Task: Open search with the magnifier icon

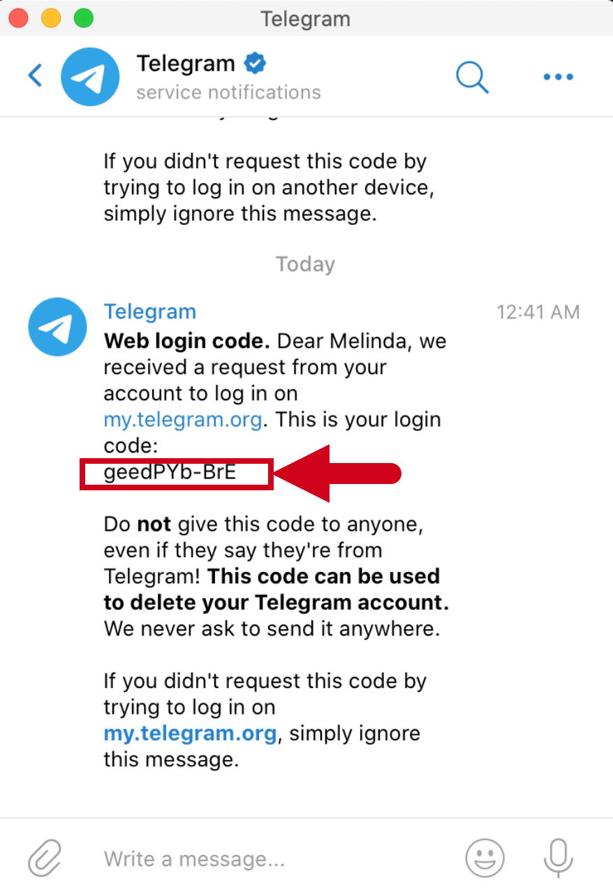Action: 472,76
